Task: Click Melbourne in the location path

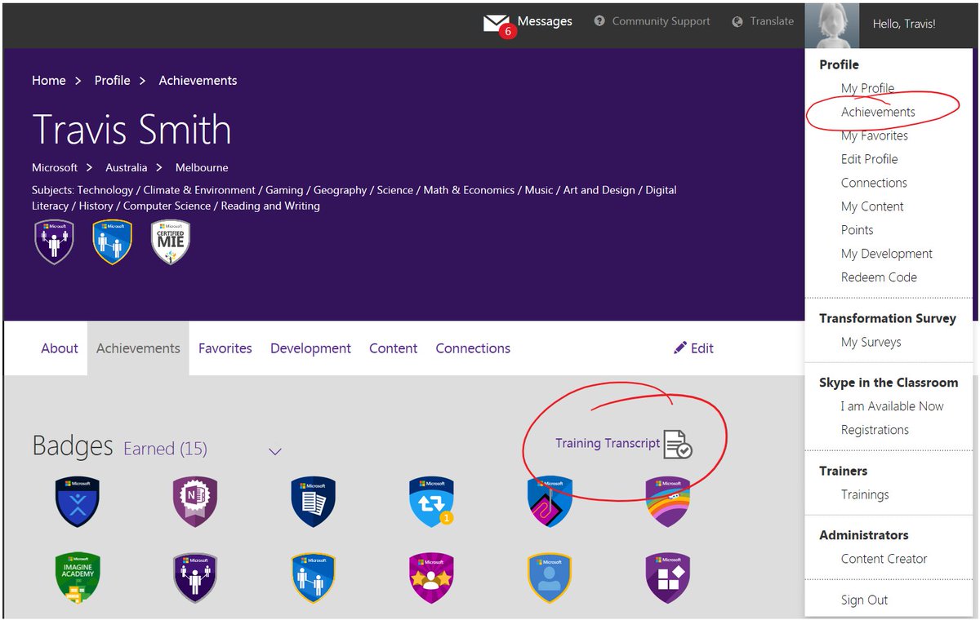Action: (202, 167)
